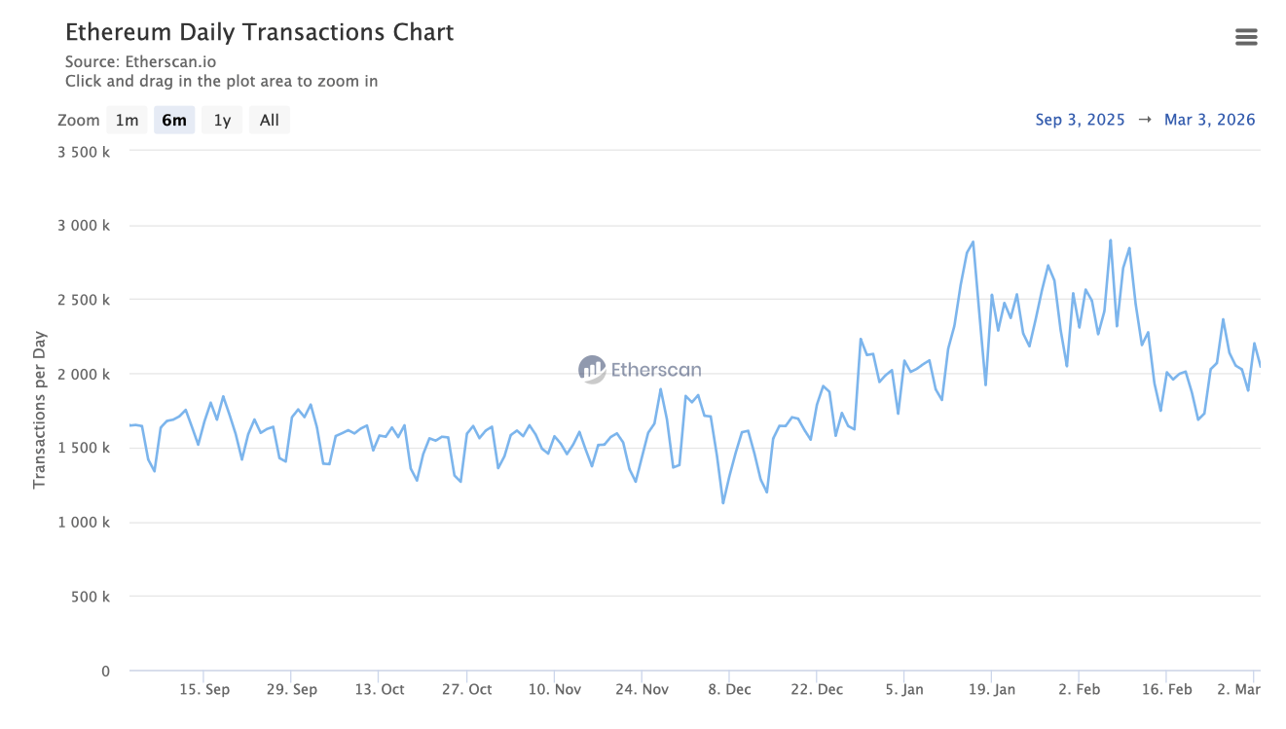Click the Source: Etherscan.io subtitle
This screenshot has height=729, width=1286.
click(140, 62)
